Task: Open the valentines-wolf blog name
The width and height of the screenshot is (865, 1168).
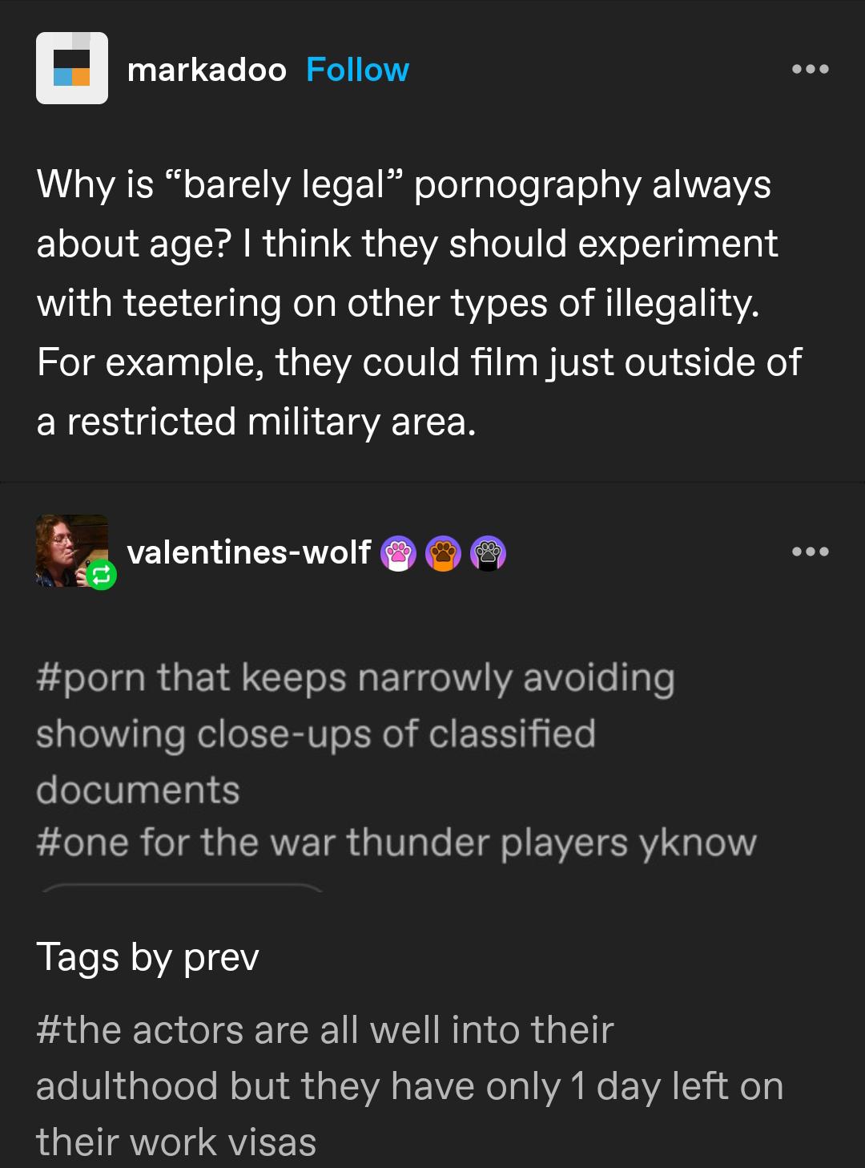Action: point(249,552)
